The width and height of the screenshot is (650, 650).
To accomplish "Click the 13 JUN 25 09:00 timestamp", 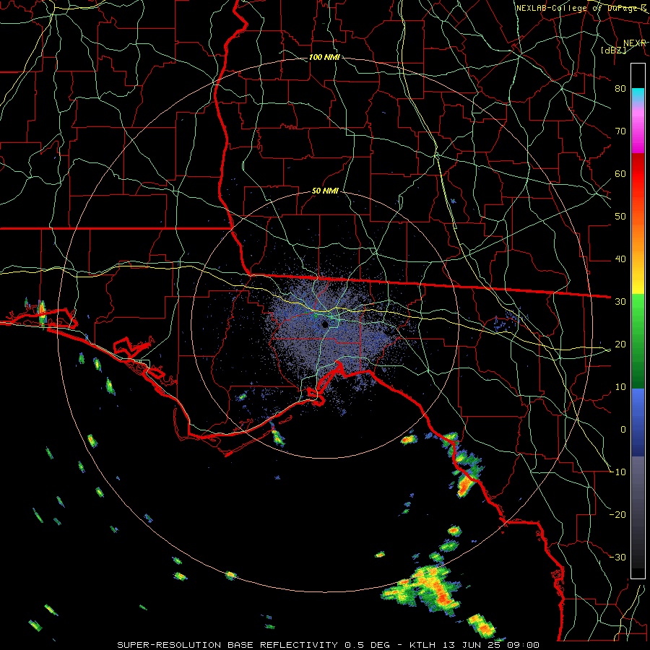I will [x=492, y=645].
